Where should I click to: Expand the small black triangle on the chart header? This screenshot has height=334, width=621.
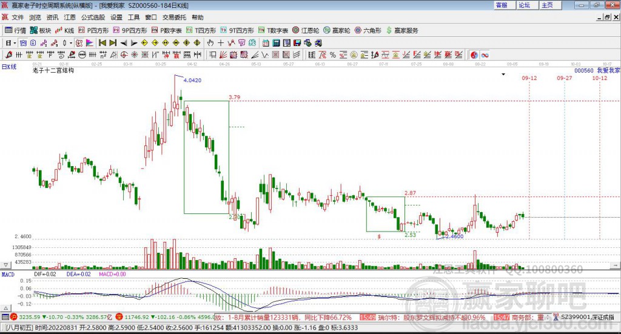point(503,74)
